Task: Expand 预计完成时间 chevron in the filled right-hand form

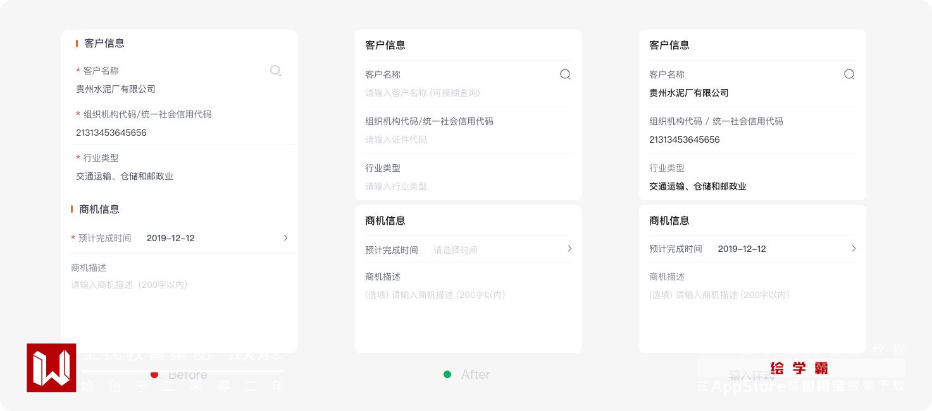Action: (x=854, y=249)
